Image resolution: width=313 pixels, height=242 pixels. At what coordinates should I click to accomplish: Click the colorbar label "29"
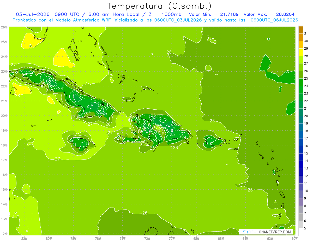[306, 49]
